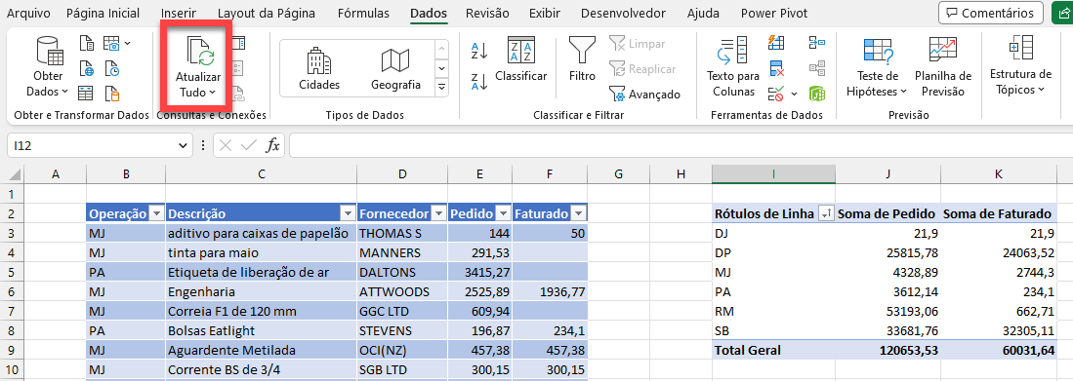
Task: Open the Operação column filter dropdown
Action: click(157, 213)
